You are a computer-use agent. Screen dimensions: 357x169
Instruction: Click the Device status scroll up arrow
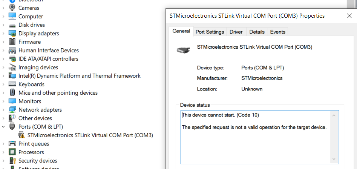coord(334,115)
